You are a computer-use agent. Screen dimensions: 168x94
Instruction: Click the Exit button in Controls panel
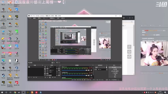(x=115, y=77)
